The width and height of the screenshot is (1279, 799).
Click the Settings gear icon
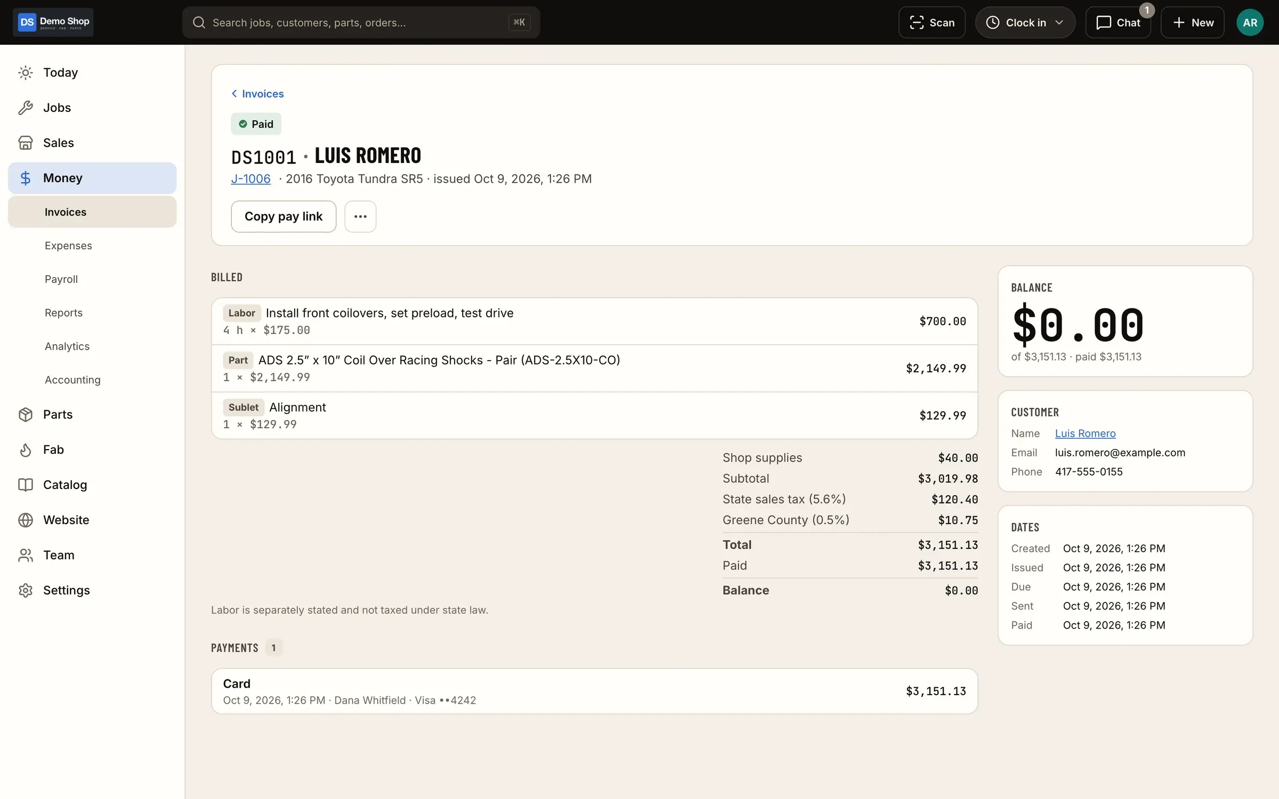click(26, 590)
